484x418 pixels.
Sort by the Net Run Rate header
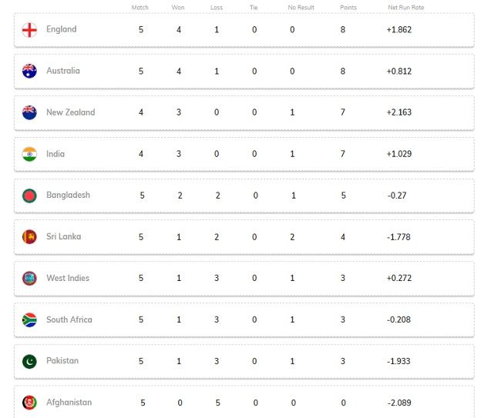406,8
